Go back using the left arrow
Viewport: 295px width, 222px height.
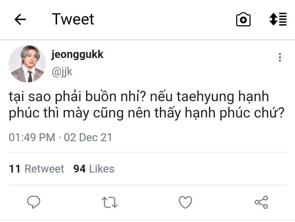(20, 19)
